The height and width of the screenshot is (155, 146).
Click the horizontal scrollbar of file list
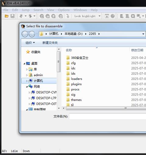click(x=106, y=108)
